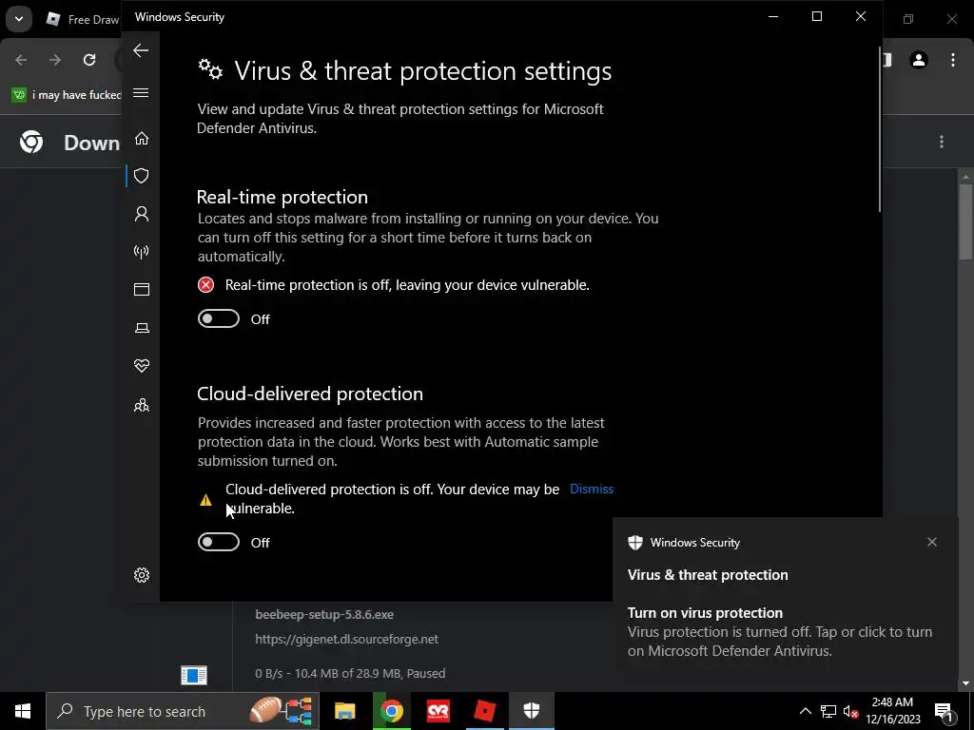
Task: Open the network tray icon
Action: click(x=828, y=711)
